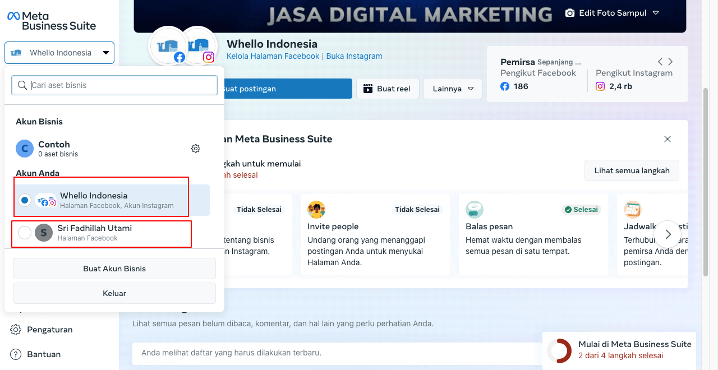This screenshot has height=370, width=718.
Task: Click the Meta Business Suite logo
Action: point(52,21)
